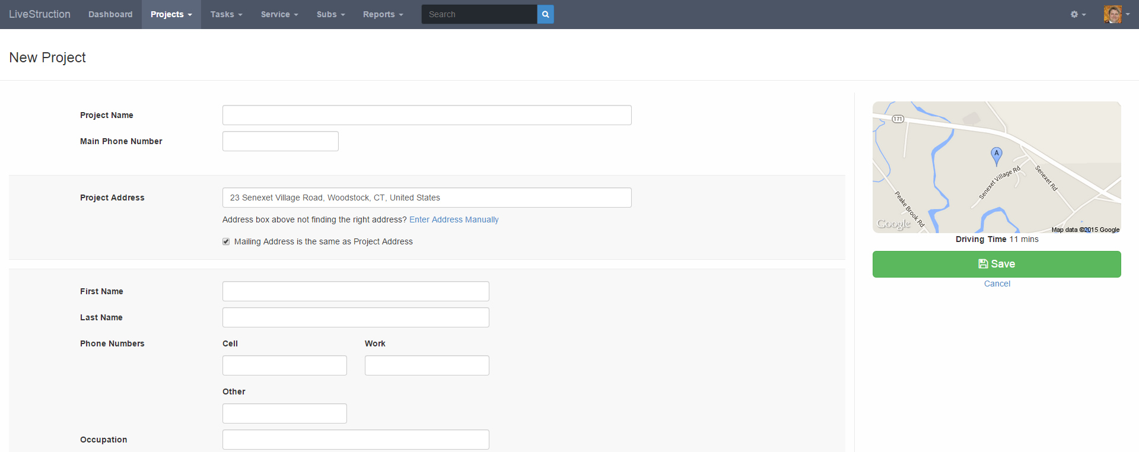Image resolution: width=1139 pixels, height=452 pixels.
Task: Click Route 171 shield on map
Action: [x=898, y=119]
